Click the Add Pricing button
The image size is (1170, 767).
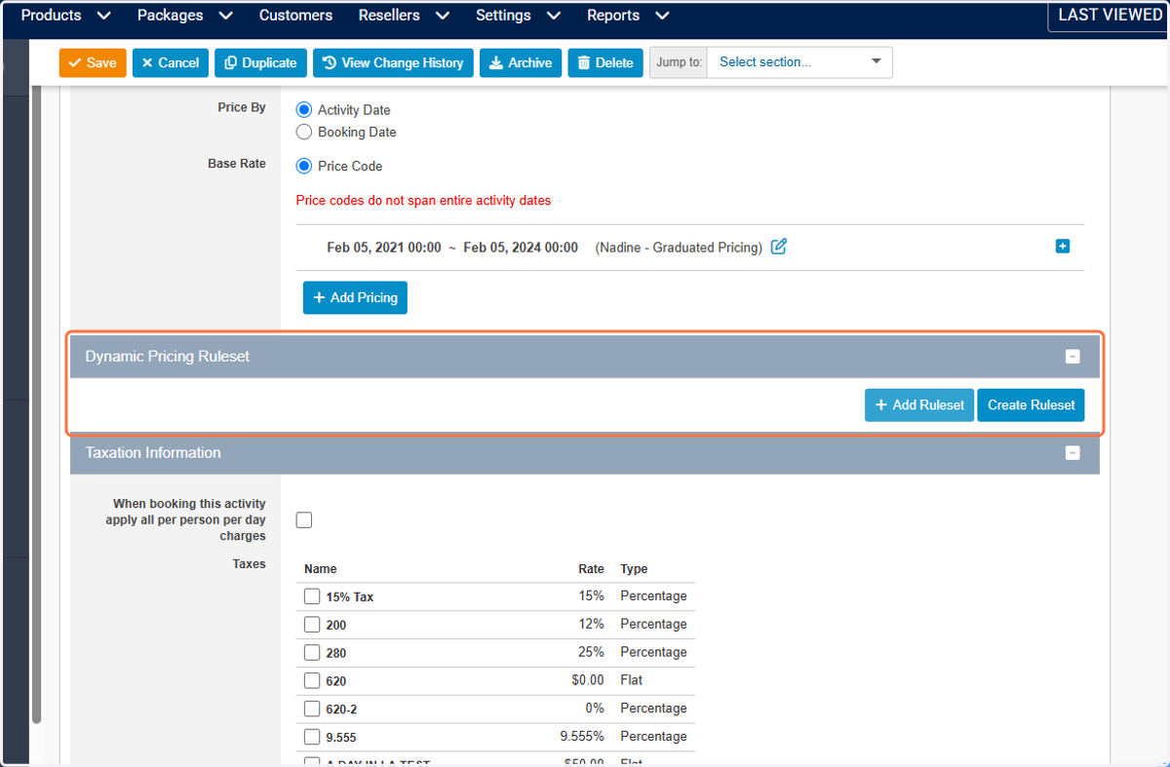pyautogui.click(x=355, y=297)
